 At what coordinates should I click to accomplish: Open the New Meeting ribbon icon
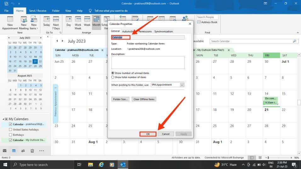click(24, 23)
